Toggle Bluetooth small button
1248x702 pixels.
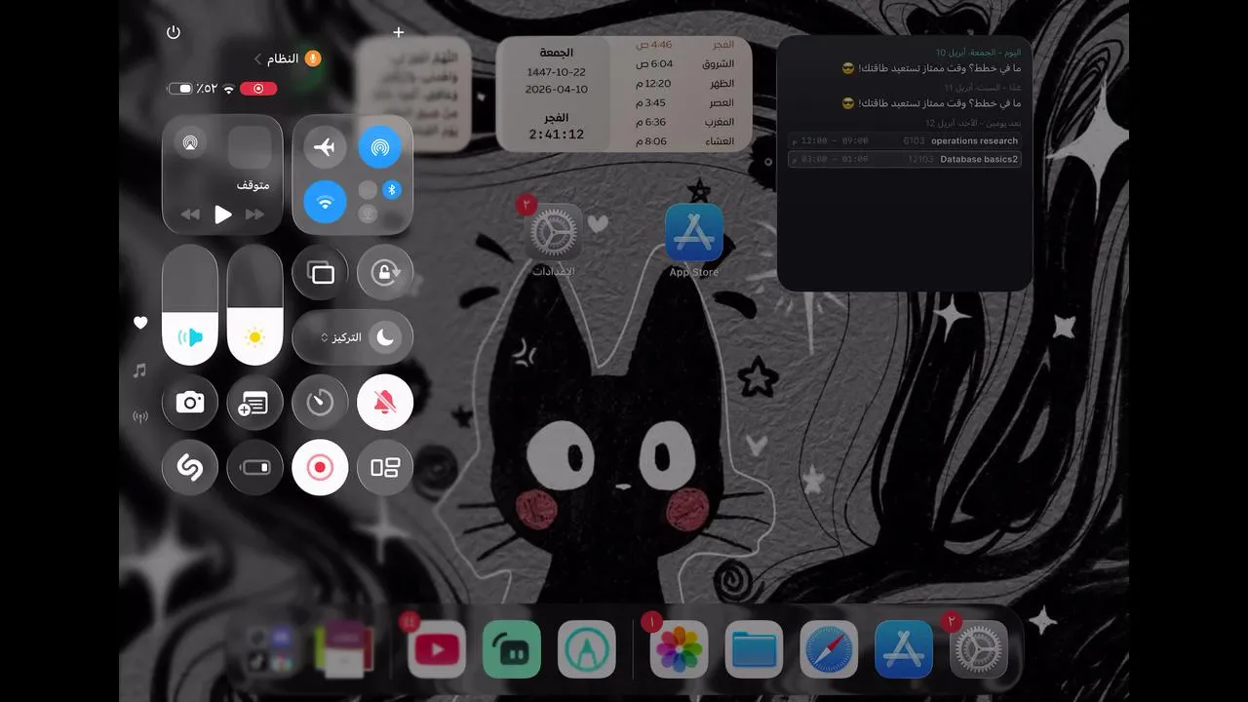point(393,190)
